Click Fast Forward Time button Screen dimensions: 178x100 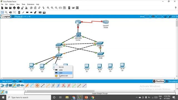point(20,81)
